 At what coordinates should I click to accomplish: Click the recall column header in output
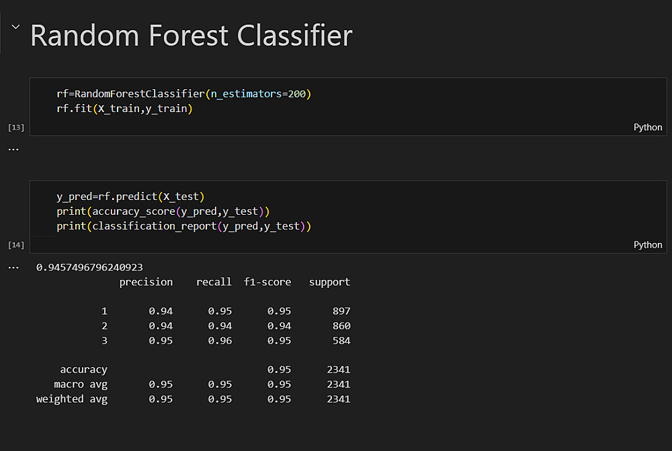pyautogui.click(x=214, y=282)
